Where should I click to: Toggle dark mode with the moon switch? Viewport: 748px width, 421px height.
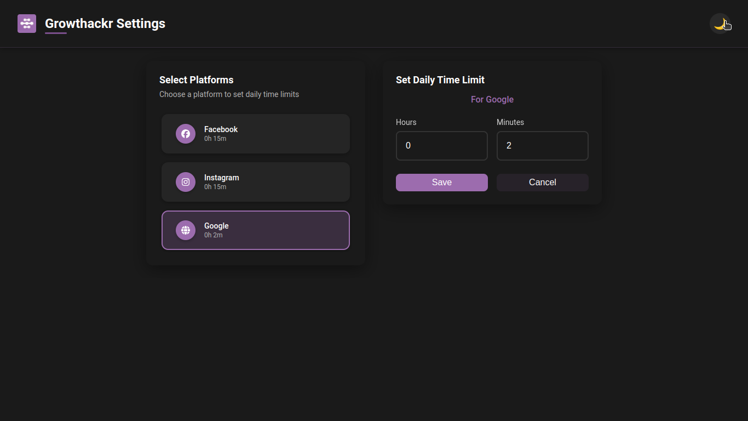click(721, 23)
